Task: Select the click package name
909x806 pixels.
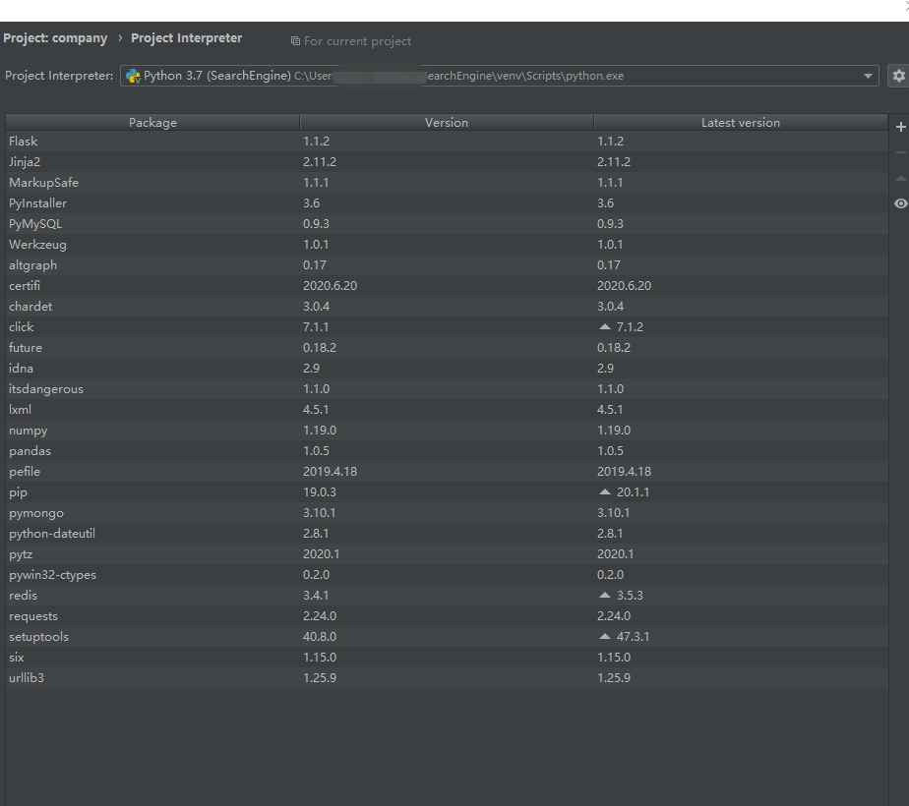Action: click(x=22, y=327)
